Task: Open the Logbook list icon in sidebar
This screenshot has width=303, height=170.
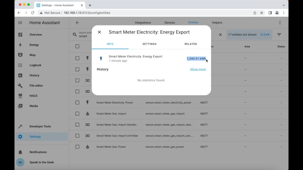Action: [20, 65]
